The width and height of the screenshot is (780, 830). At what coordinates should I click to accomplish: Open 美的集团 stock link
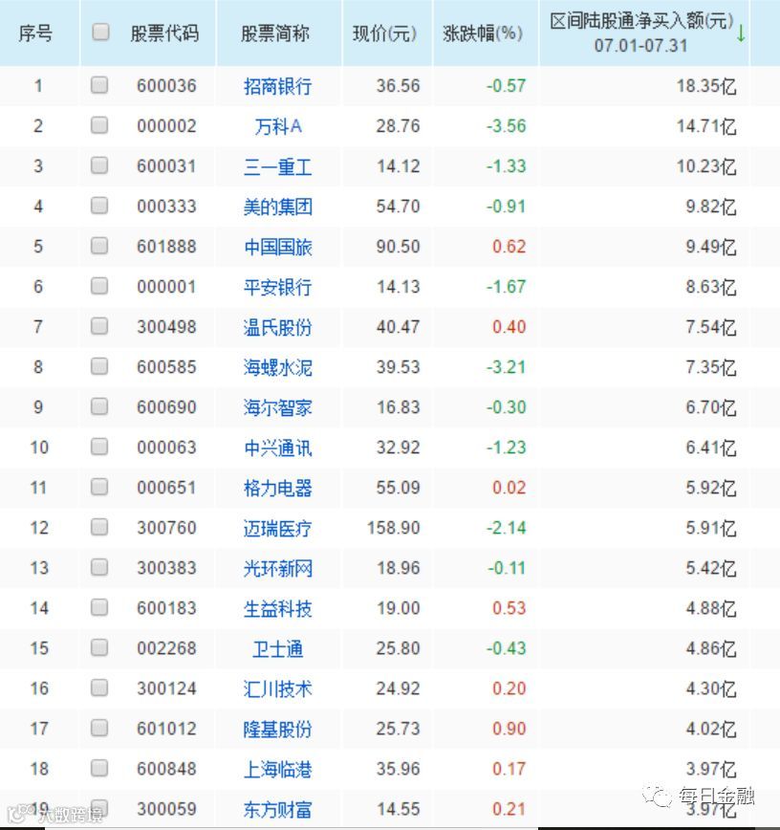278,207
